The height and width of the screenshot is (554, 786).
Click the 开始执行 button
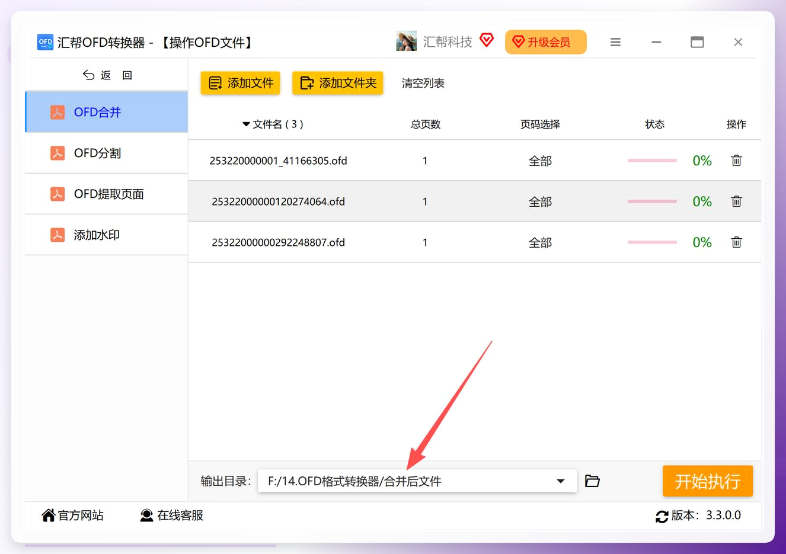(x=708, y=481)
